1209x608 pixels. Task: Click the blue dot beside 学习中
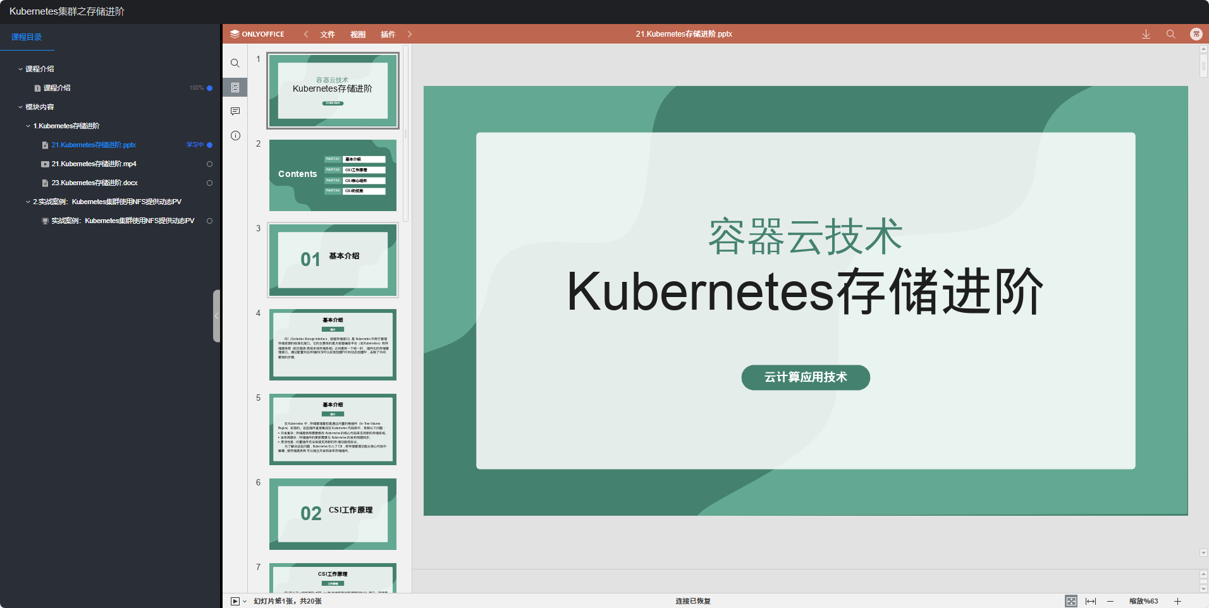click(x=209, y=145)
